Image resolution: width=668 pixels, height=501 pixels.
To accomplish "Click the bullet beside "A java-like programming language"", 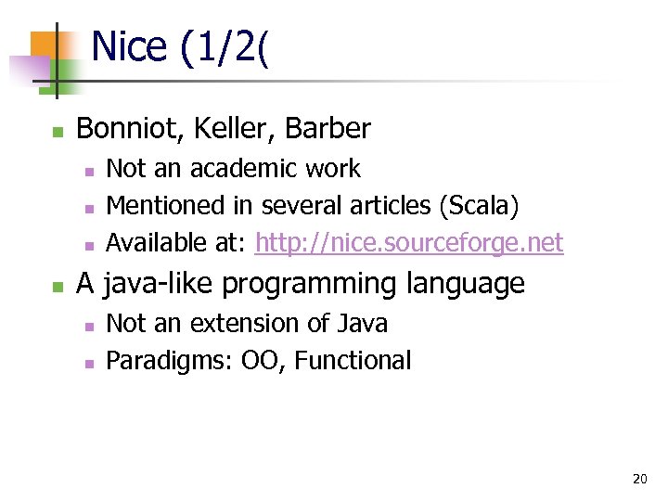I will [x=58, y=288].
